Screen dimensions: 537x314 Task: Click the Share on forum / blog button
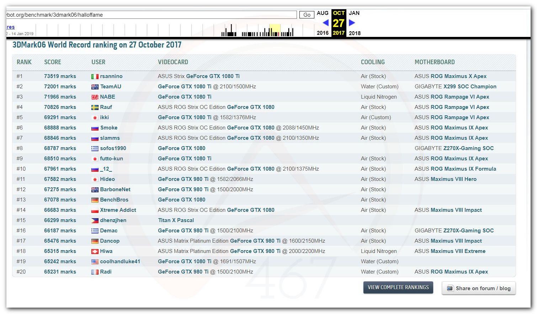tap(479, 288)
